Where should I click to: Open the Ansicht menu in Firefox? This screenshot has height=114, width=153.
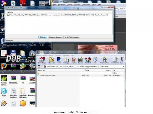click(x=70, y=5)
